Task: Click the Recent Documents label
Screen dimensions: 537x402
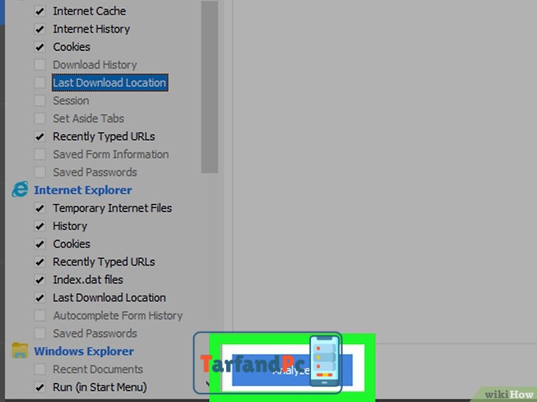Action: tap(98, 370)
